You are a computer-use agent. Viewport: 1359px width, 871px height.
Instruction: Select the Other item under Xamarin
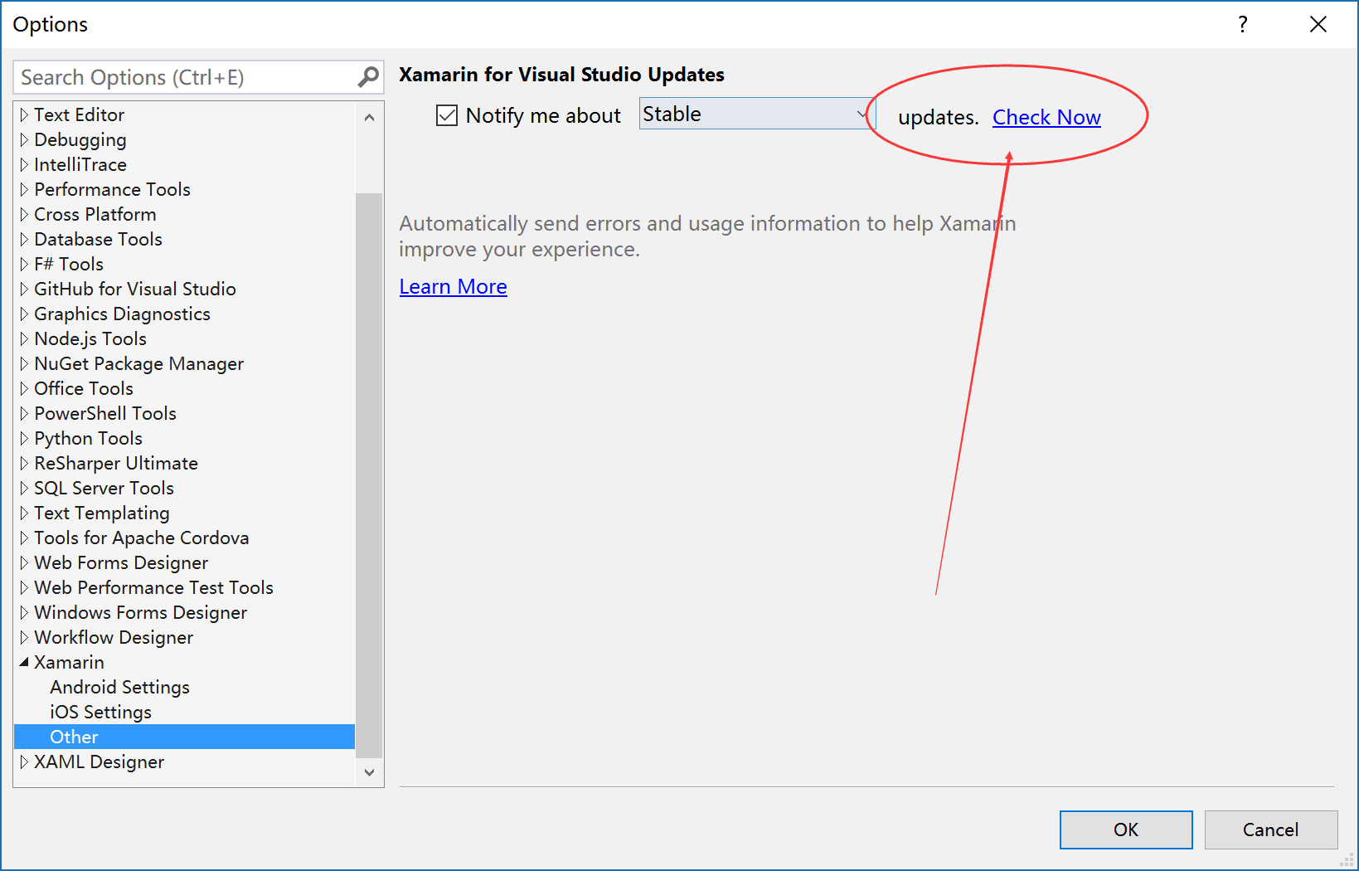(x=185, y=737)
